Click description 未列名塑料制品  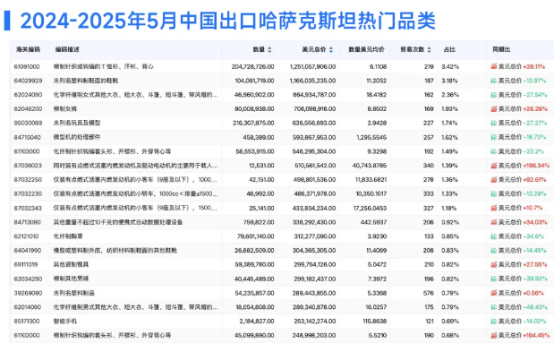click(74, 293)
